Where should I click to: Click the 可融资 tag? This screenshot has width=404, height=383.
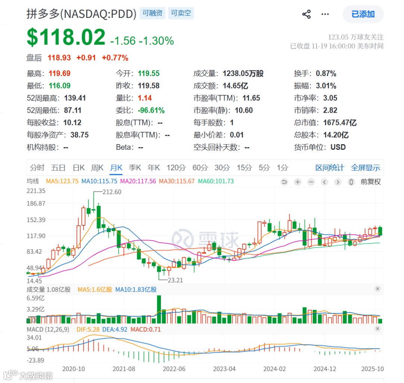[152, 13]
